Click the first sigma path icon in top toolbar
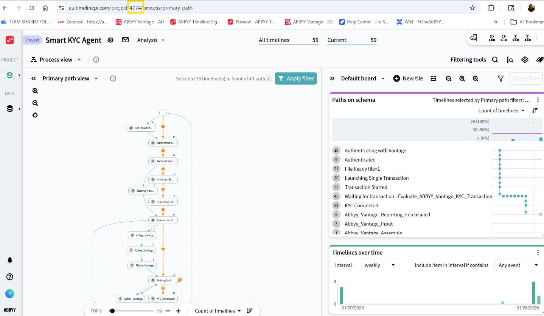 click(x=515, y=38)
